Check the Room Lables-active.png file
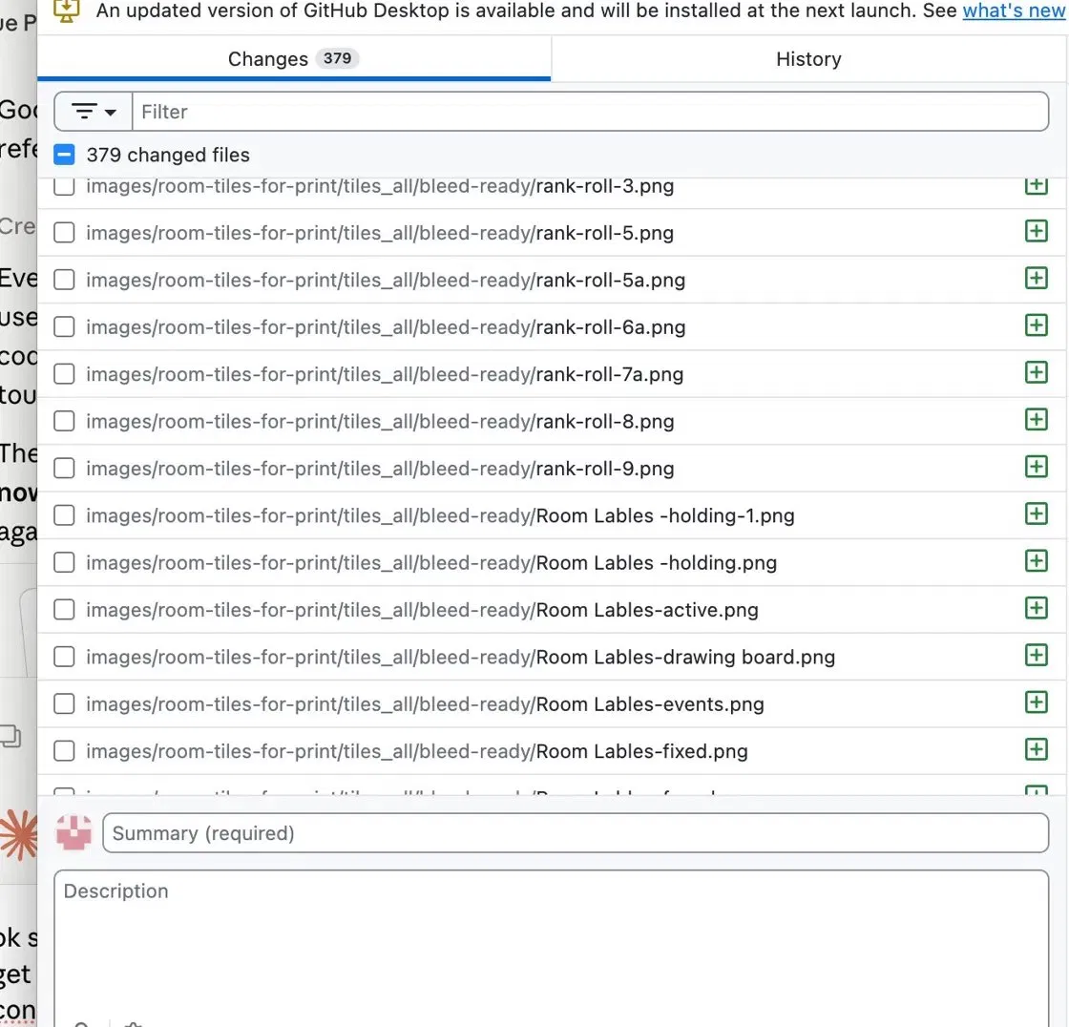Image resolution: width=1069 pixels, height=1027 pixels. click(64, 609)
